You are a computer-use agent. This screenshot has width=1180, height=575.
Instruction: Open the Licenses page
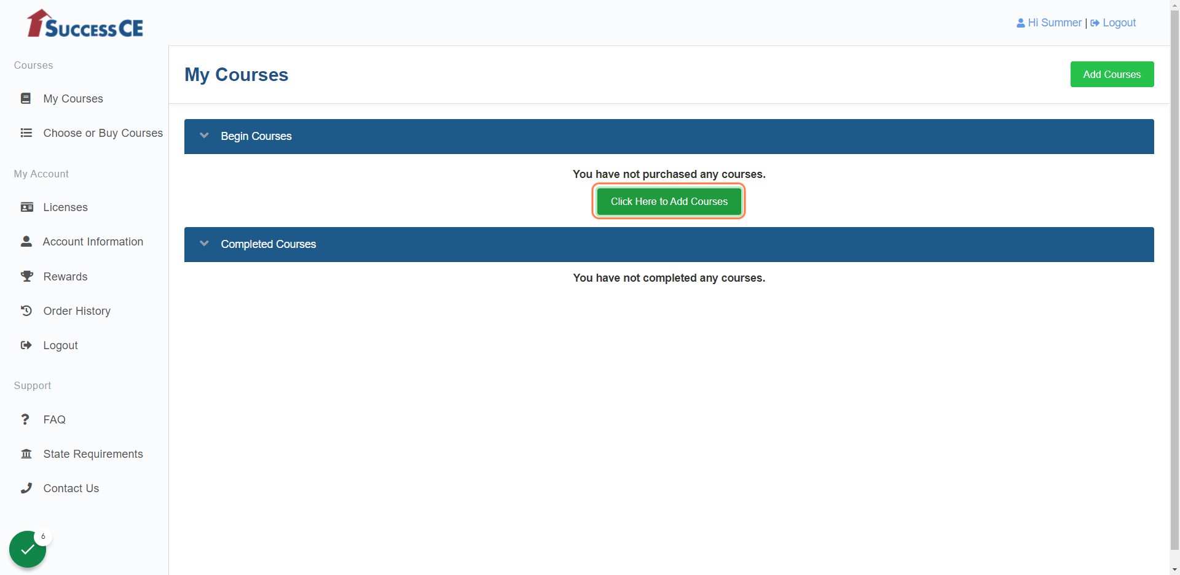tap(66, 207)
